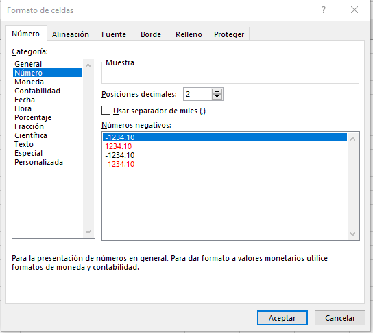This screenshot has width=373, height=333.
Task: Increase decimal positions with up spinner arrow
Action: (x=217, y=91)
